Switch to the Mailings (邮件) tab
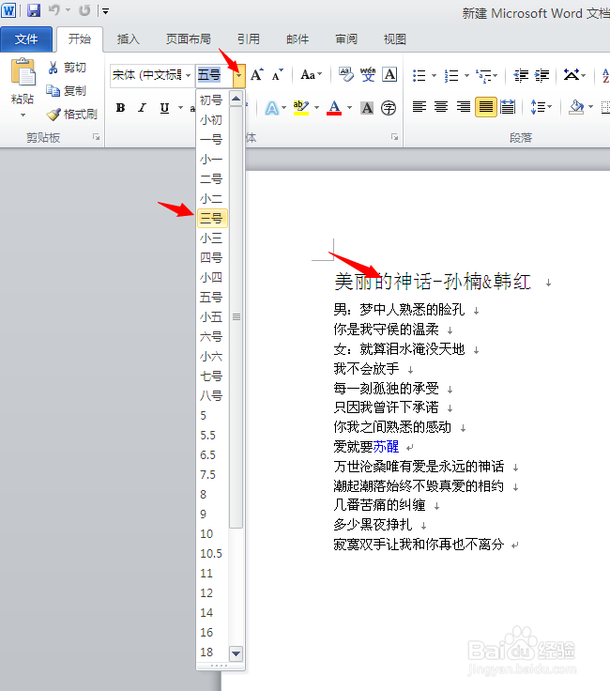This screenshot has width=610, height=691. (297, 39)
